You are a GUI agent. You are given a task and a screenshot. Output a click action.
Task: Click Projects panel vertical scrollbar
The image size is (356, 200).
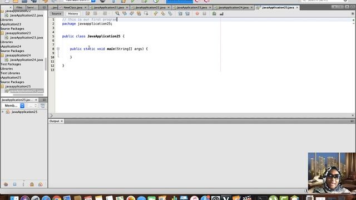pos(46,64)
